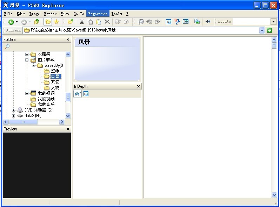The width and height of the screenshot is (280, 207).
Task: Open the Favorites menu
Action: point(98,14)
